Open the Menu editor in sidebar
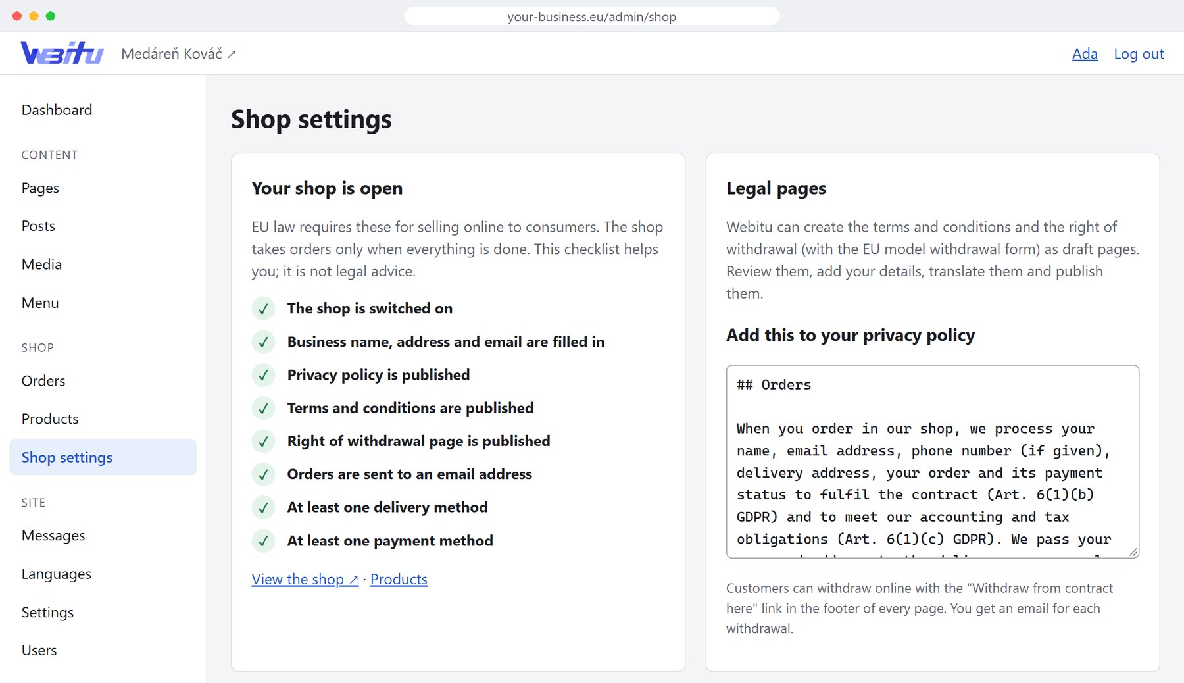This screenshot has height=683, width=1184. (x=103, y=303)
